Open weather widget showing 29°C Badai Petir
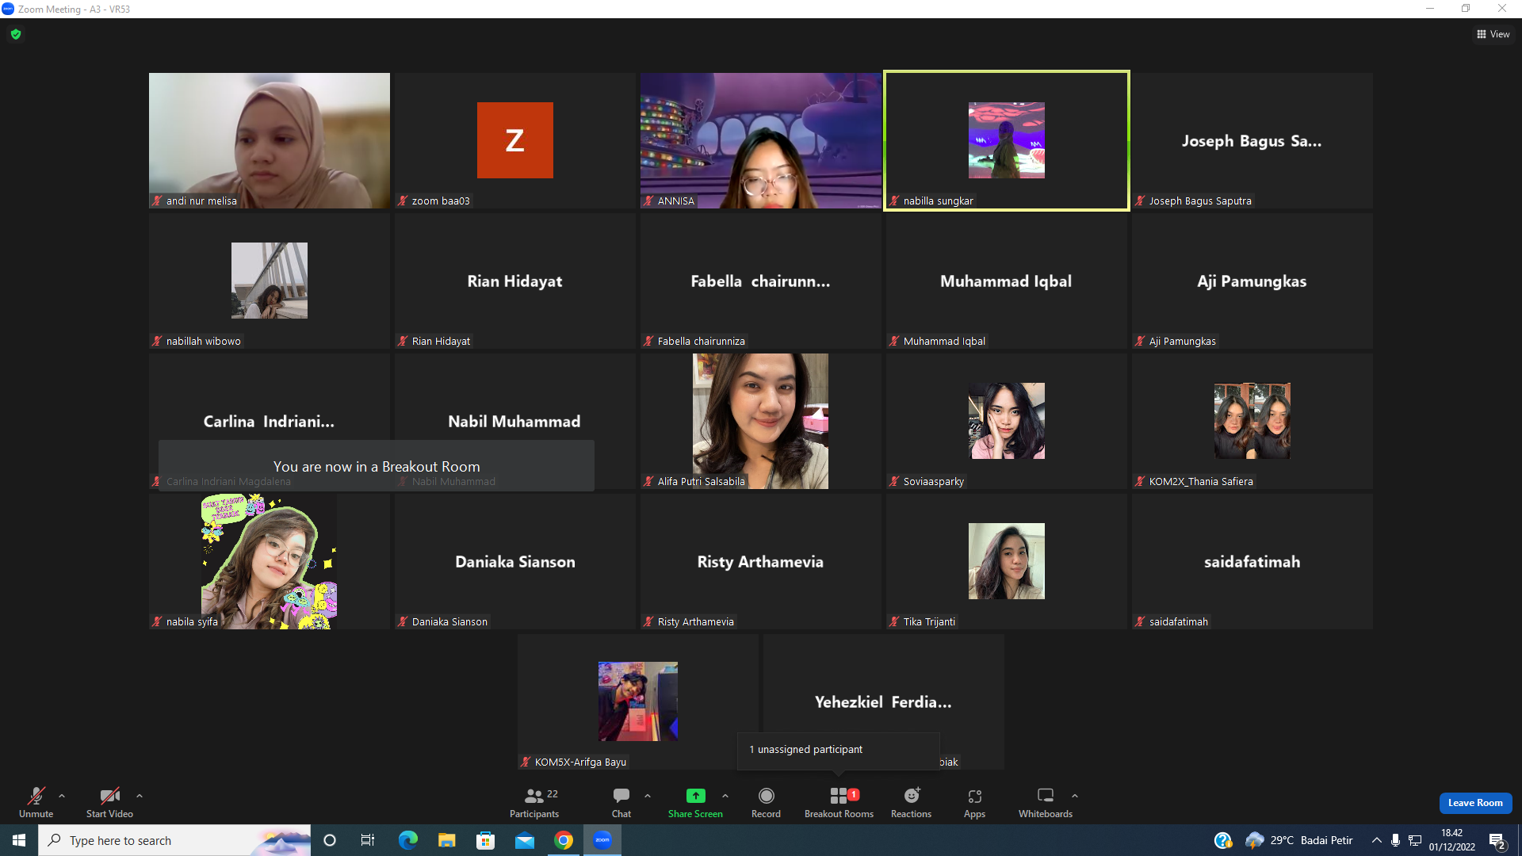This screenshot has height=856, width=1522. [1299, 840]
